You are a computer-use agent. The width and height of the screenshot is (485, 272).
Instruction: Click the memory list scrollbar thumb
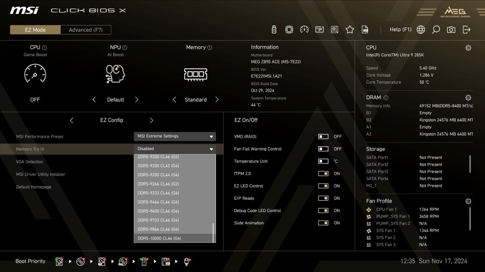pos(214,232)
